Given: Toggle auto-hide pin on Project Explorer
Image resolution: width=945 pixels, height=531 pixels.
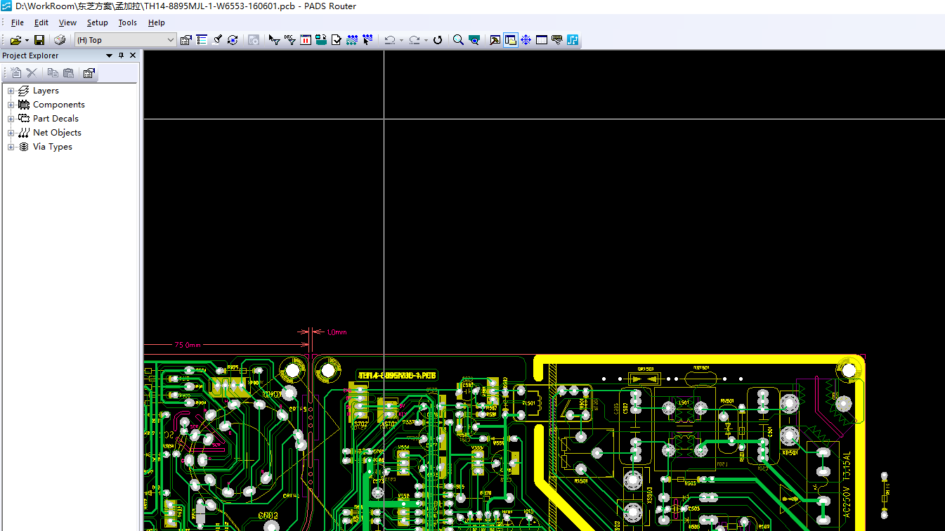Looking at the screenshot, I should [121, 55].
